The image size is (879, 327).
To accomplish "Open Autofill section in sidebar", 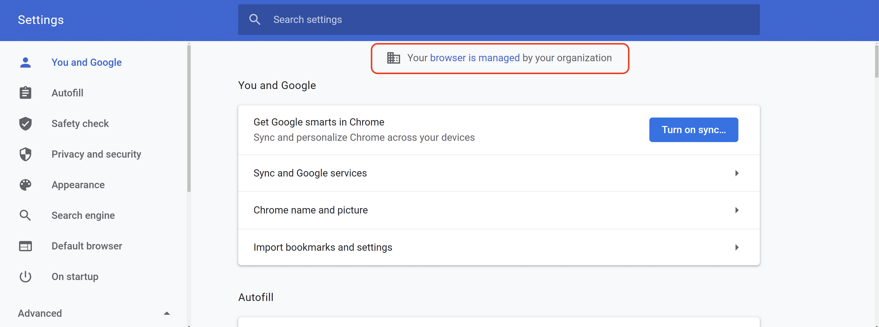I will [67, 93].
